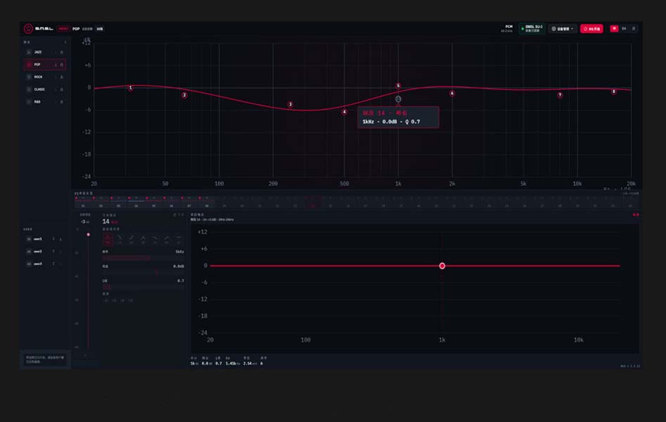Select the fourth filter type icon
The width and height of the screenshot is (666, 422).
143,239
